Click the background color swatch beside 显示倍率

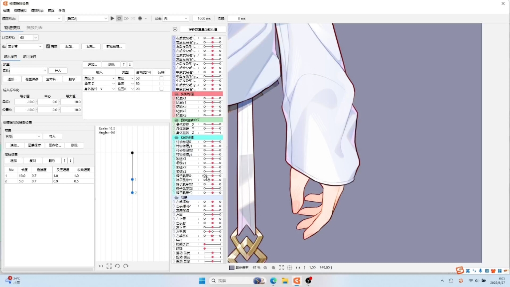(x=232, y=268)
